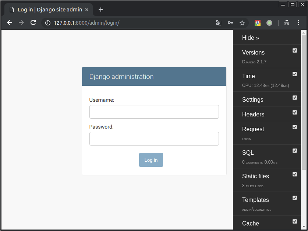Click the address bar URL
Screen dimensions: 308x231
pyautogui.click(x=86, y=23)
